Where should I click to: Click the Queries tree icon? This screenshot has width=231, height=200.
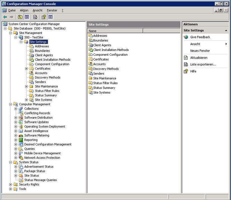pyautogui.click(x=21, y=149)
